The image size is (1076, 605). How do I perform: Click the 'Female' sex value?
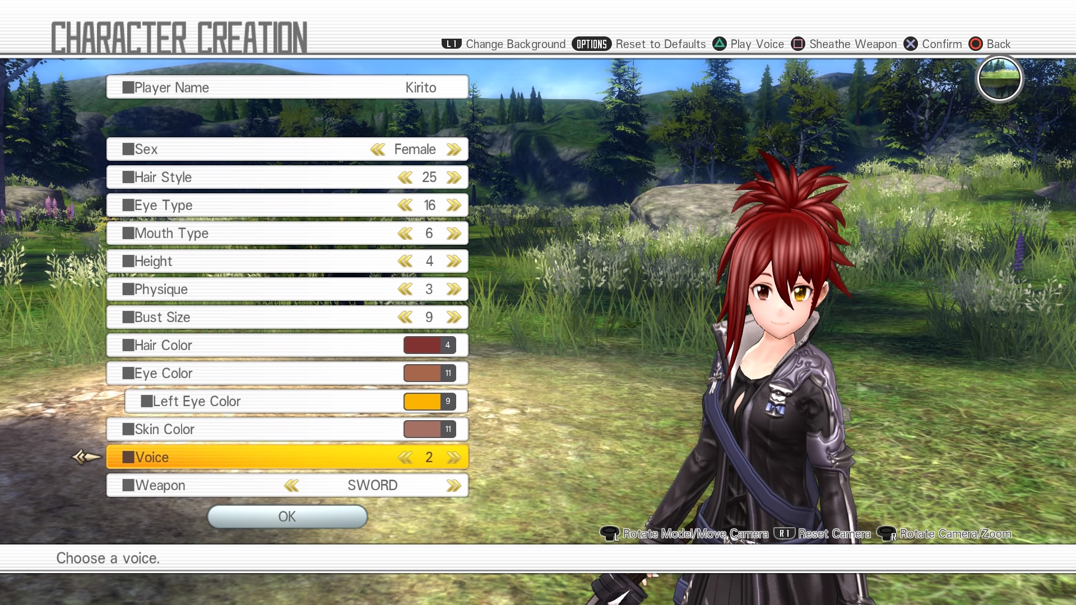coord(415,150)
